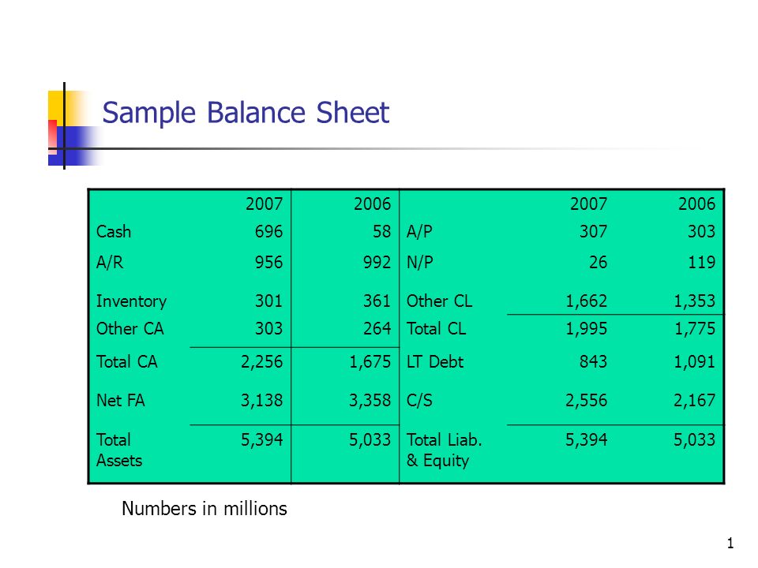Select the A/R row label
The height and width of the screenshot is (568, 758).
pos(110,263)
